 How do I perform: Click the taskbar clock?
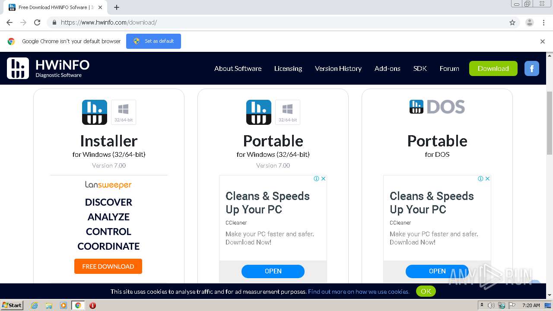coord(531,305)
